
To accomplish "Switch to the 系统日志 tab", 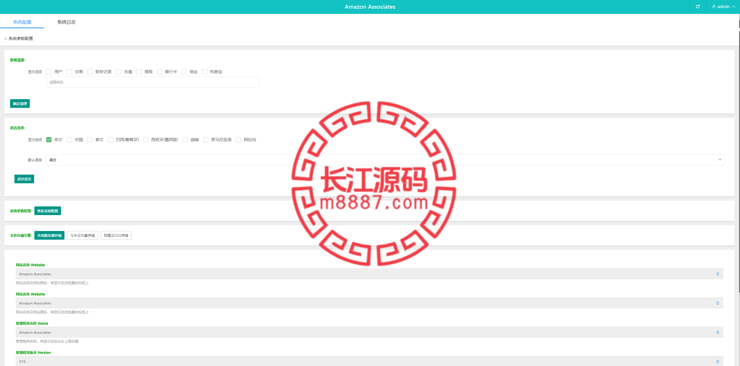I will click(66, 22).
